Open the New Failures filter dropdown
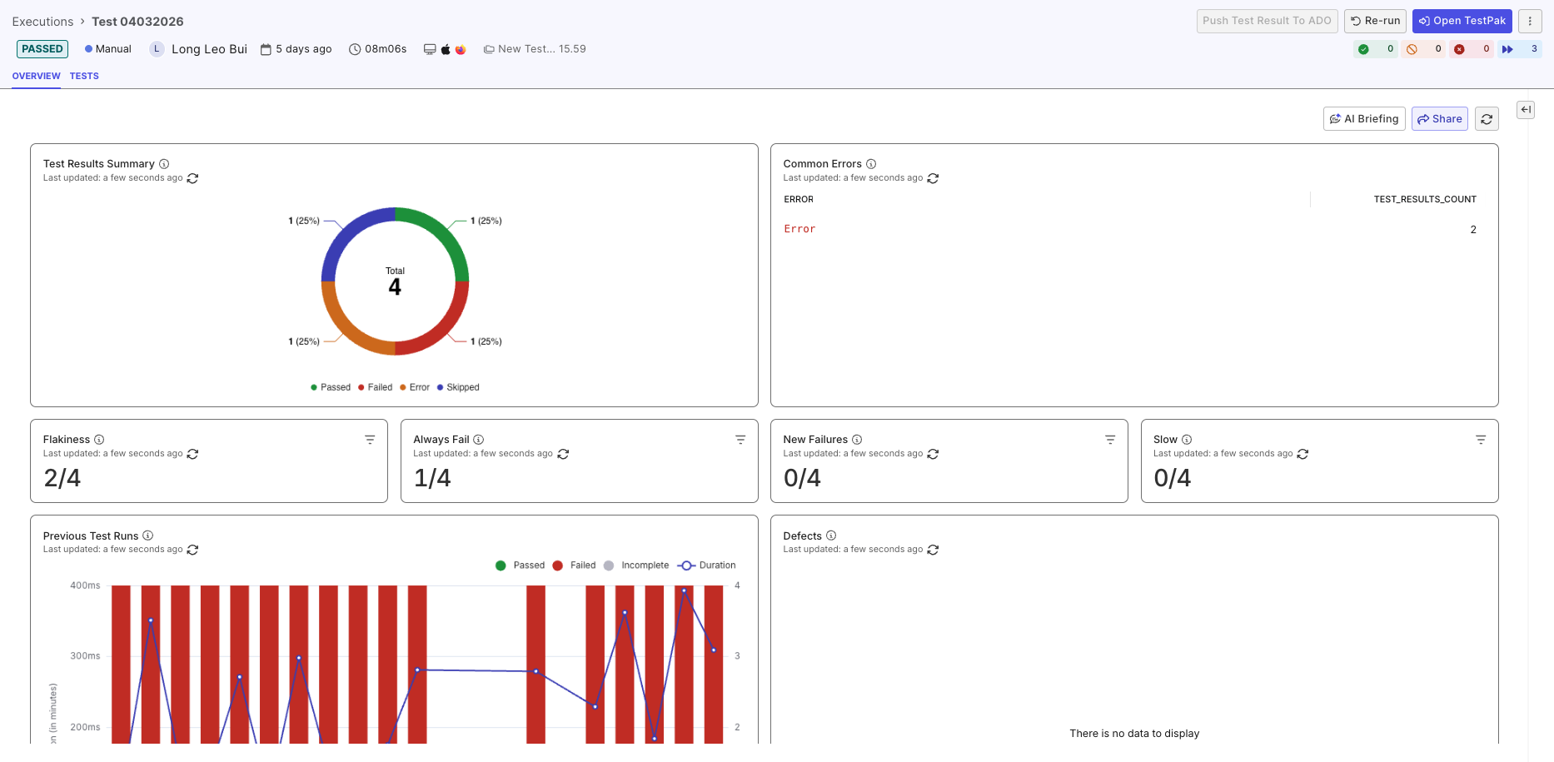This screenshot has height=762, width=1554. [1110, 439]
